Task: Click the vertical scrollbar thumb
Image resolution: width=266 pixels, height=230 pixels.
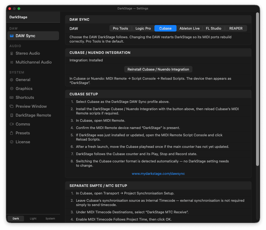Action: (x=258, y=89)
